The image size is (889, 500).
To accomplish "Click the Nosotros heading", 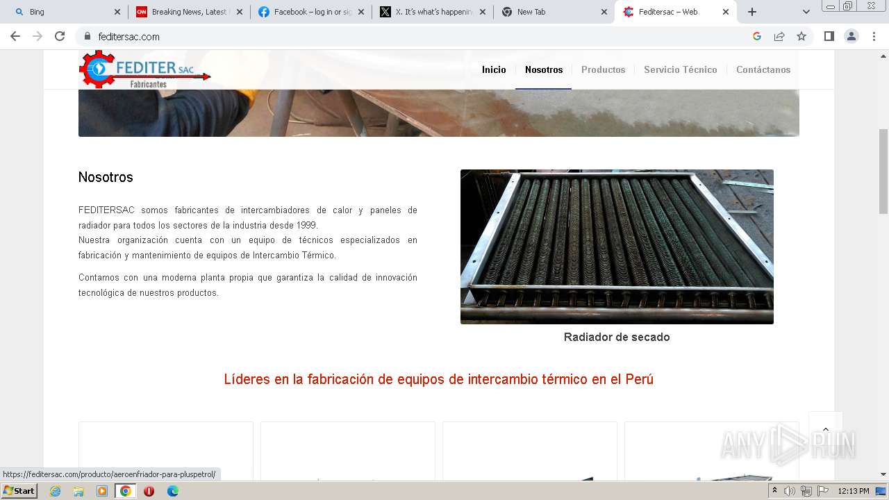I will [106, 177].
